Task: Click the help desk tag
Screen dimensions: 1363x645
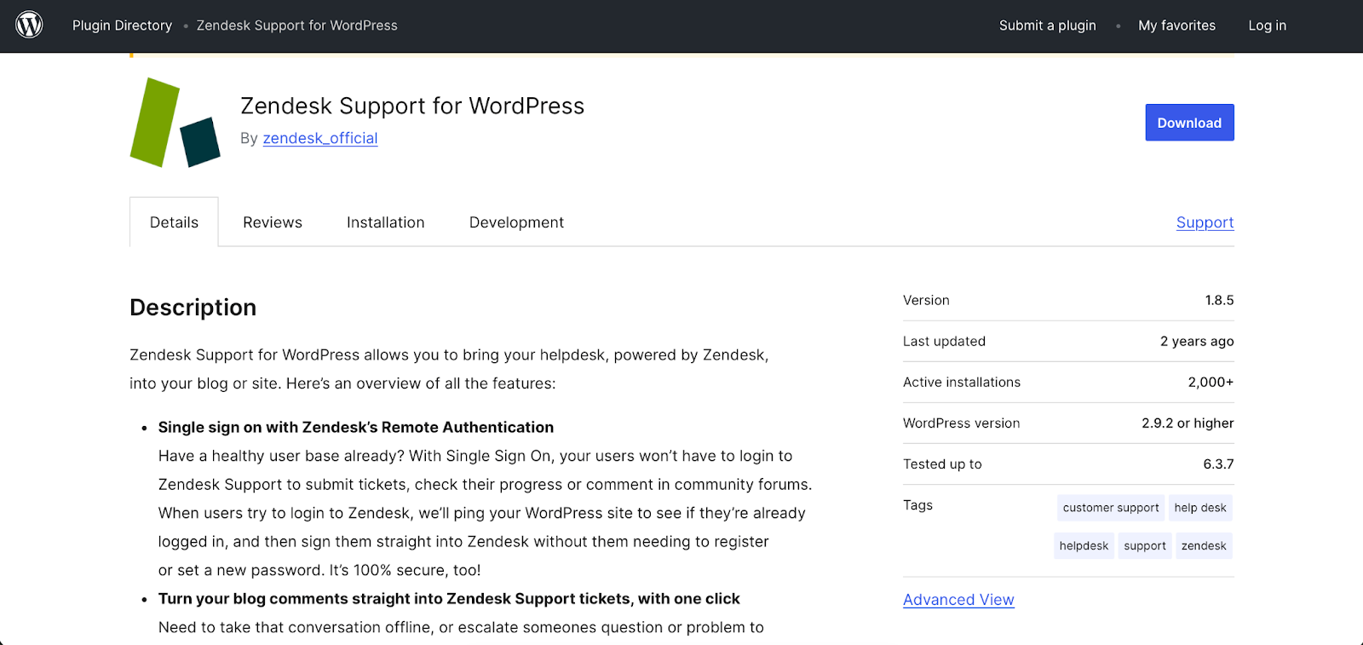Action: 1200,508
